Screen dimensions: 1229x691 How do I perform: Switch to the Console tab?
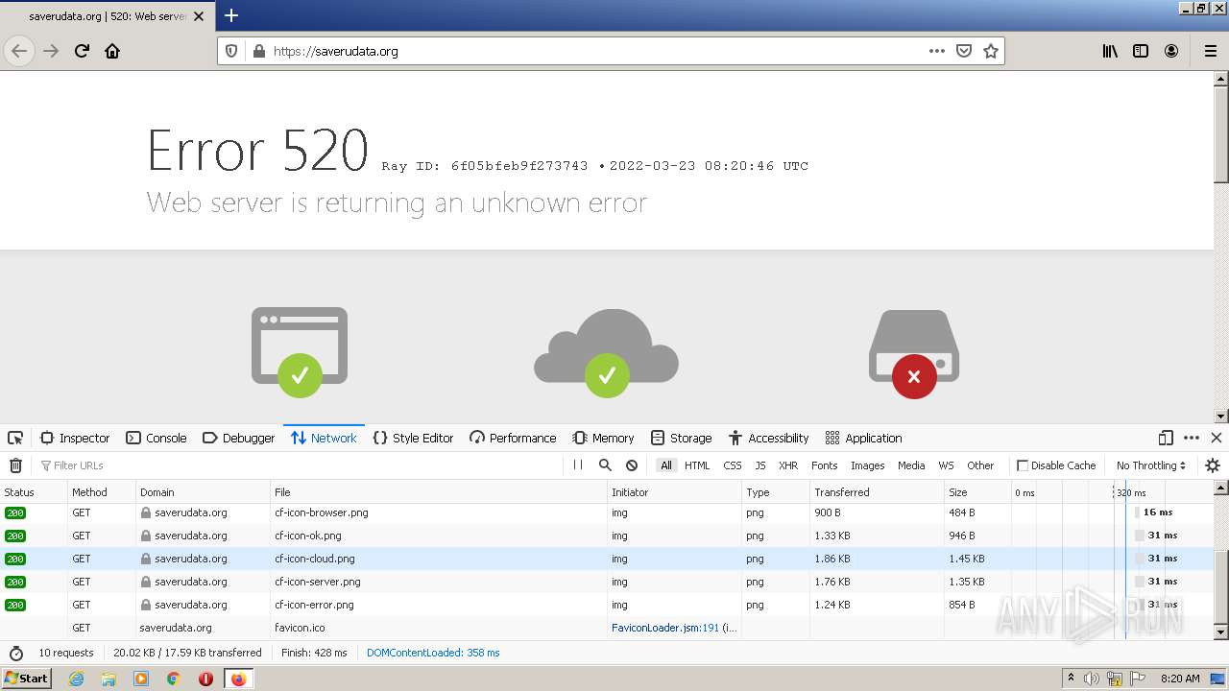point(157,438)
